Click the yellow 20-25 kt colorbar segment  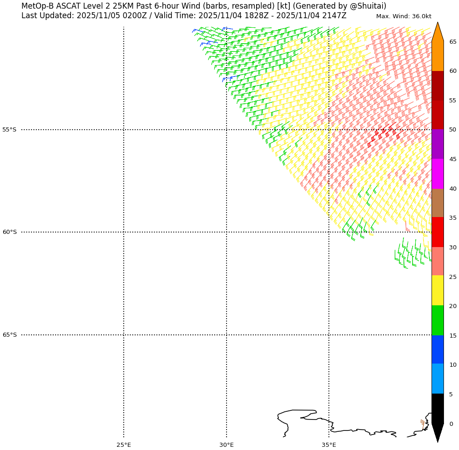(437, 290)
